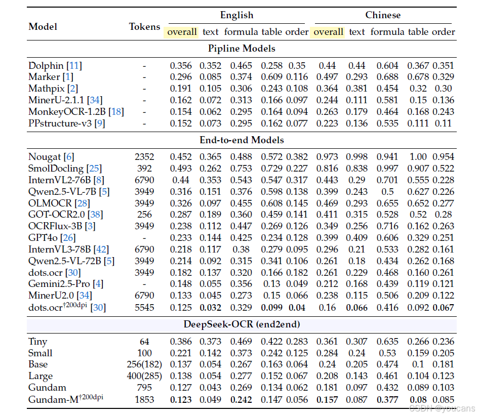Click 0.973 Chinese overall for Nougat
This screenshot has width=477, height=416.
coord(327,157)
